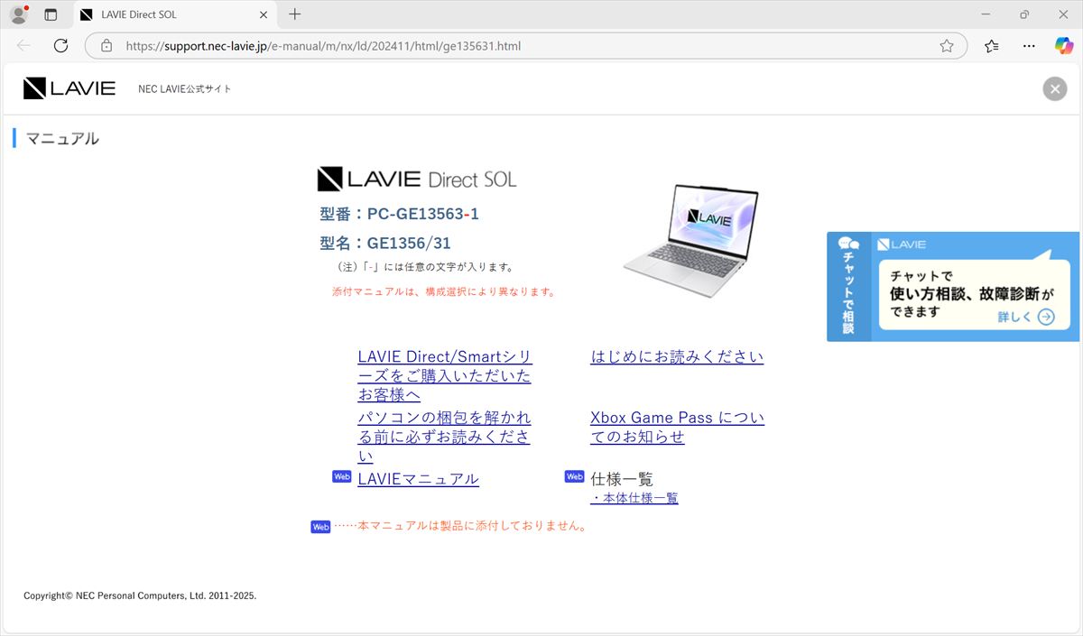The width and height of the screenshot is (1083, 636).
Task: Open the Copilot sidebar icon
Action: pos(1063,46)
